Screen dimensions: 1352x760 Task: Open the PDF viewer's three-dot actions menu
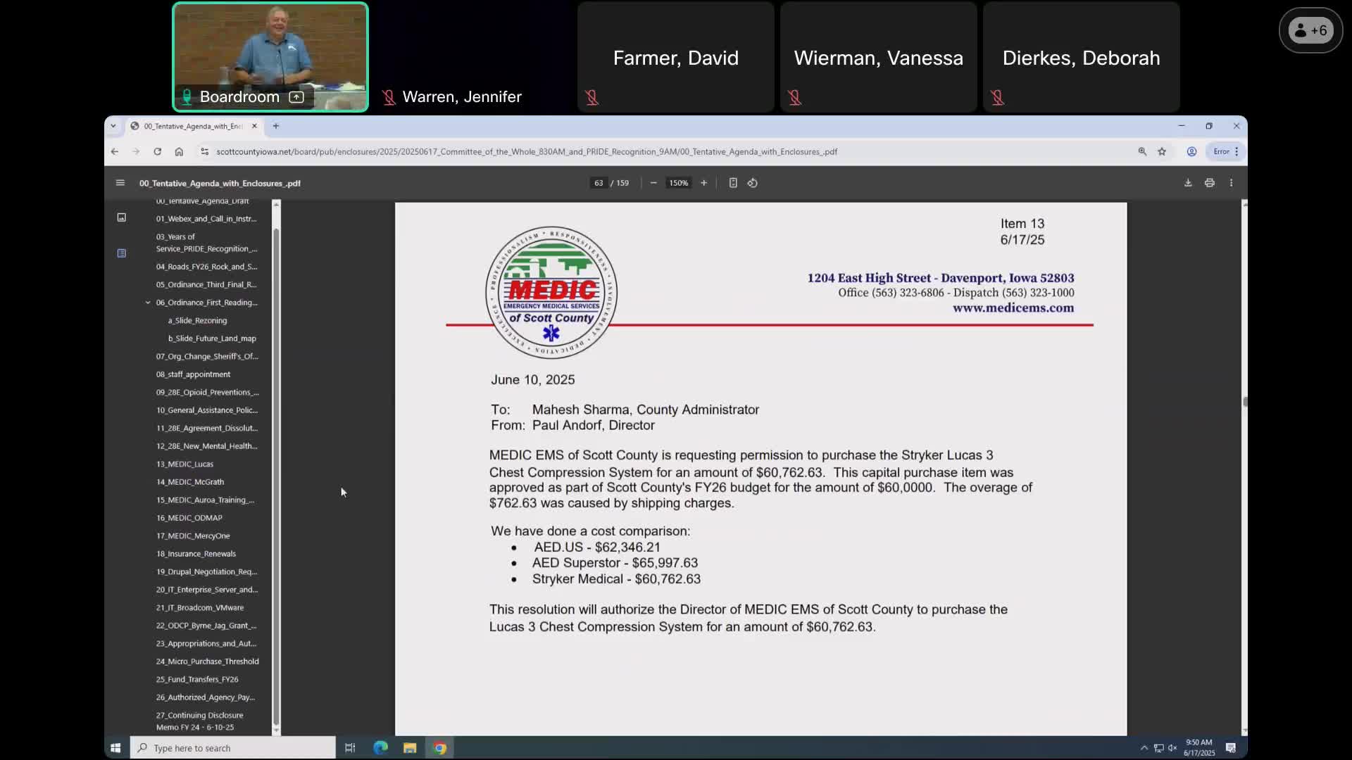click(x=1231, y=182)
